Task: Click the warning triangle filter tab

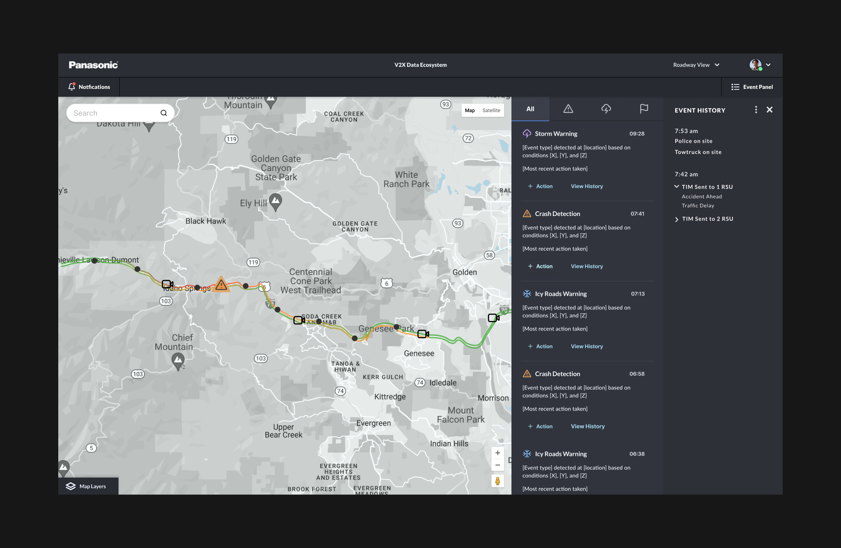Action: point(568,109)
